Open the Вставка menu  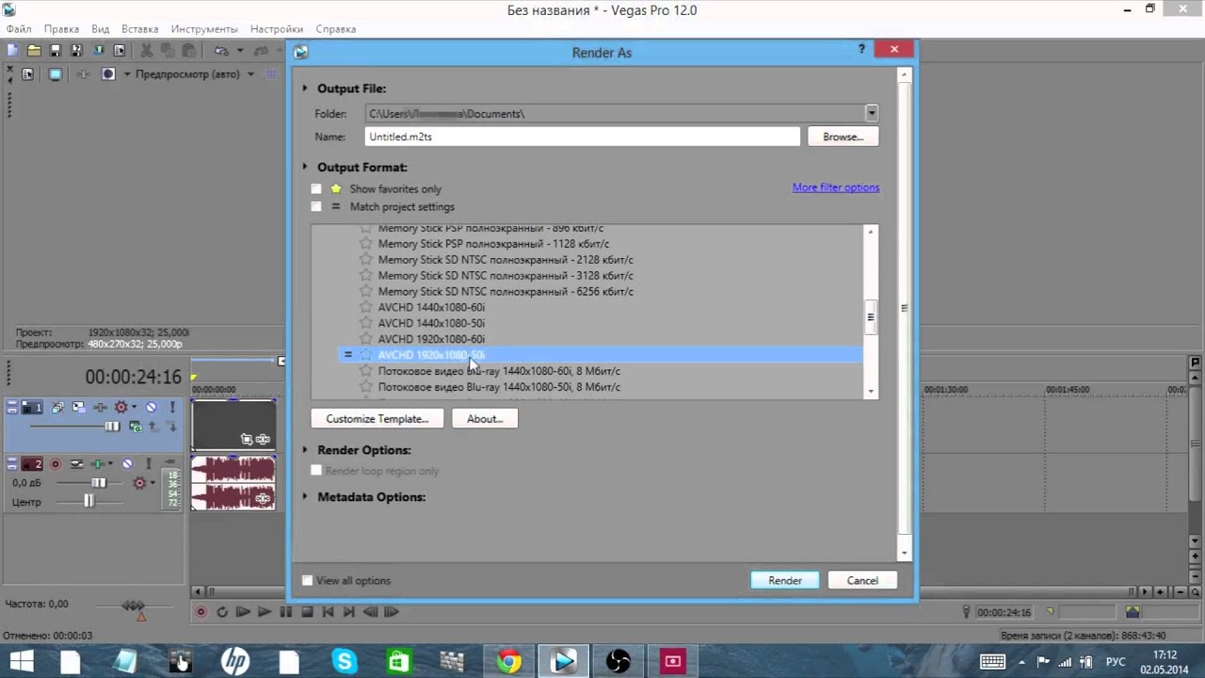(x=141, y=29)
